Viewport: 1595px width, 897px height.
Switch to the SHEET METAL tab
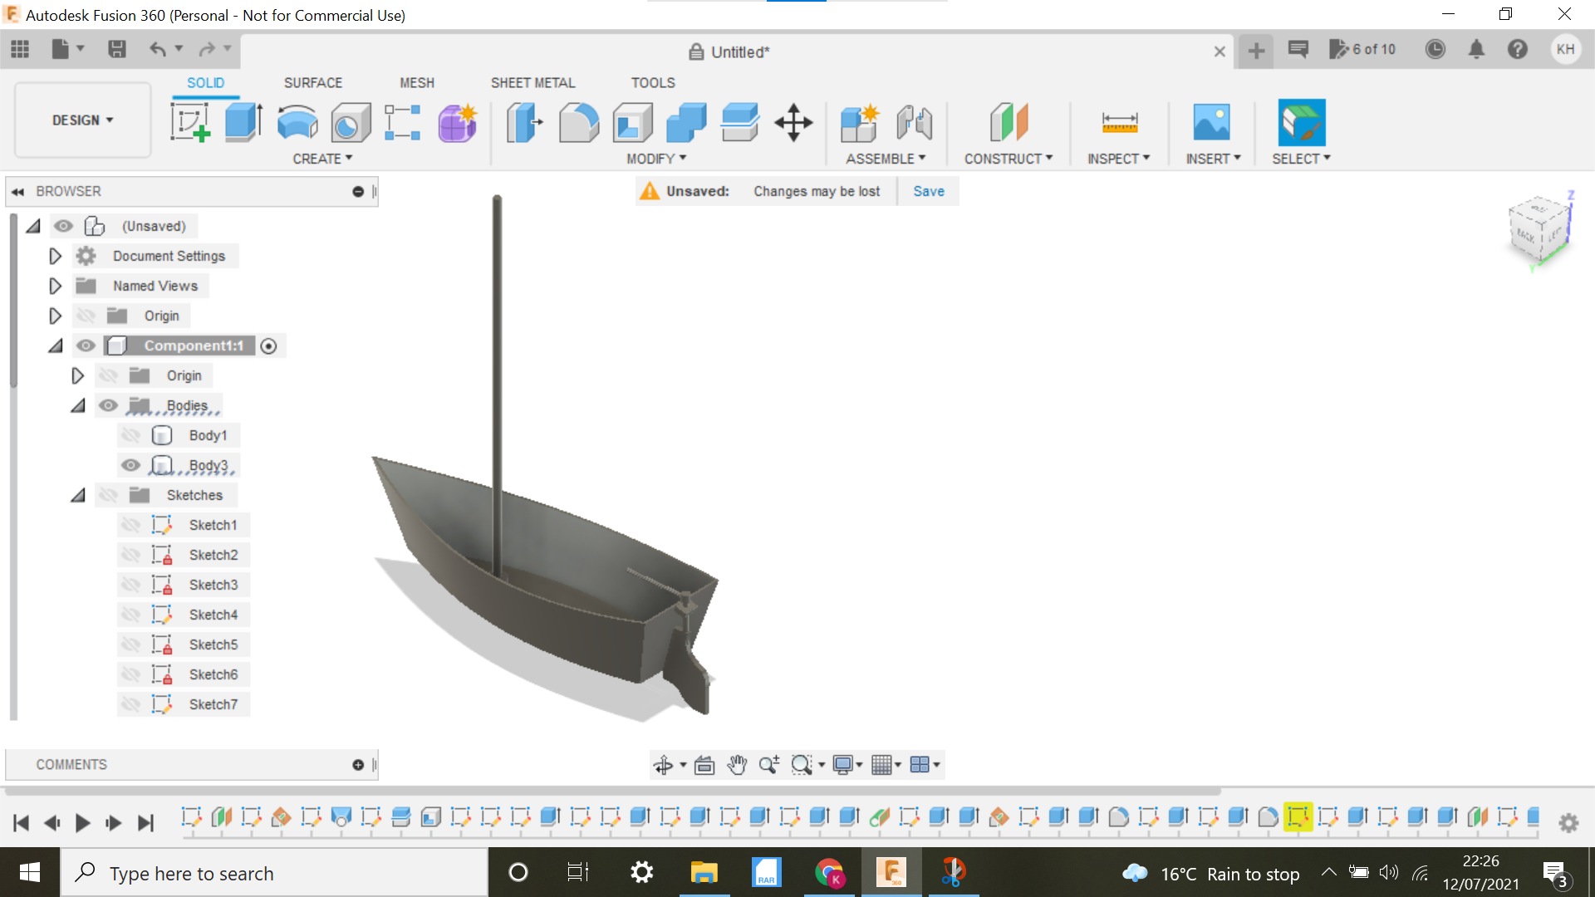click(x=532, y=82)
